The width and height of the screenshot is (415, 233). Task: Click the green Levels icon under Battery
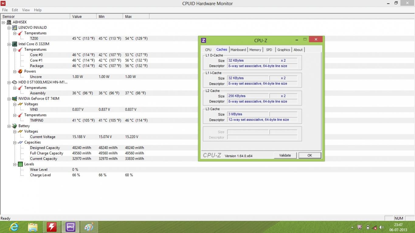tap(20, 164)
